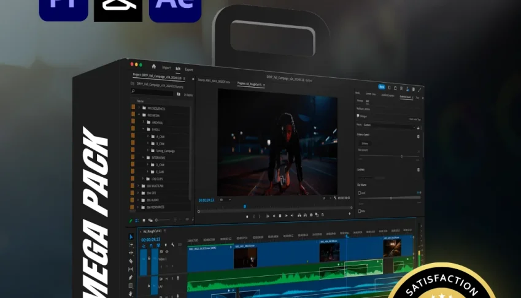The width and height of the screenshot is (521, 298).
Task: Select the Slip tool
Action: (x=131, y=269)
